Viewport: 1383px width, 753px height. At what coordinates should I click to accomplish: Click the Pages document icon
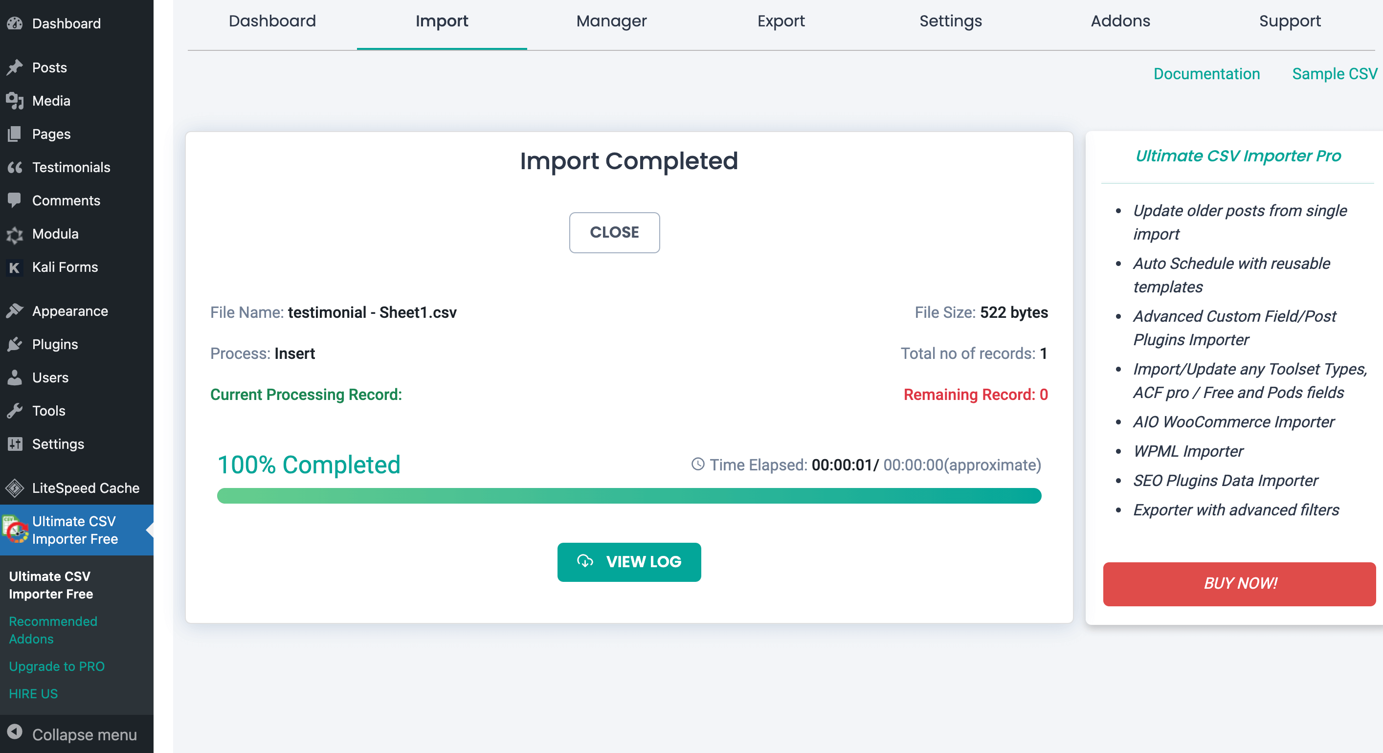pos(15,133)
